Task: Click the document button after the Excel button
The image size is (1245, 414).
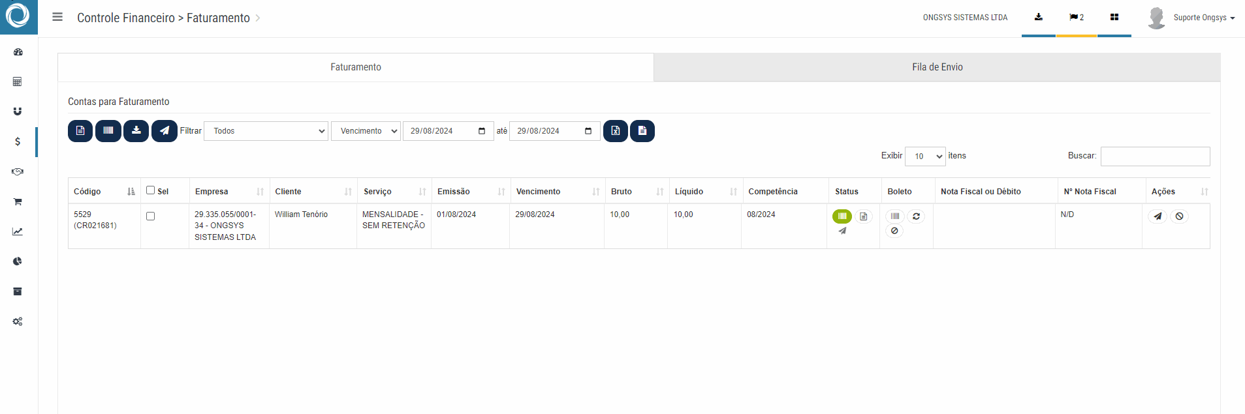Action: 642,131
